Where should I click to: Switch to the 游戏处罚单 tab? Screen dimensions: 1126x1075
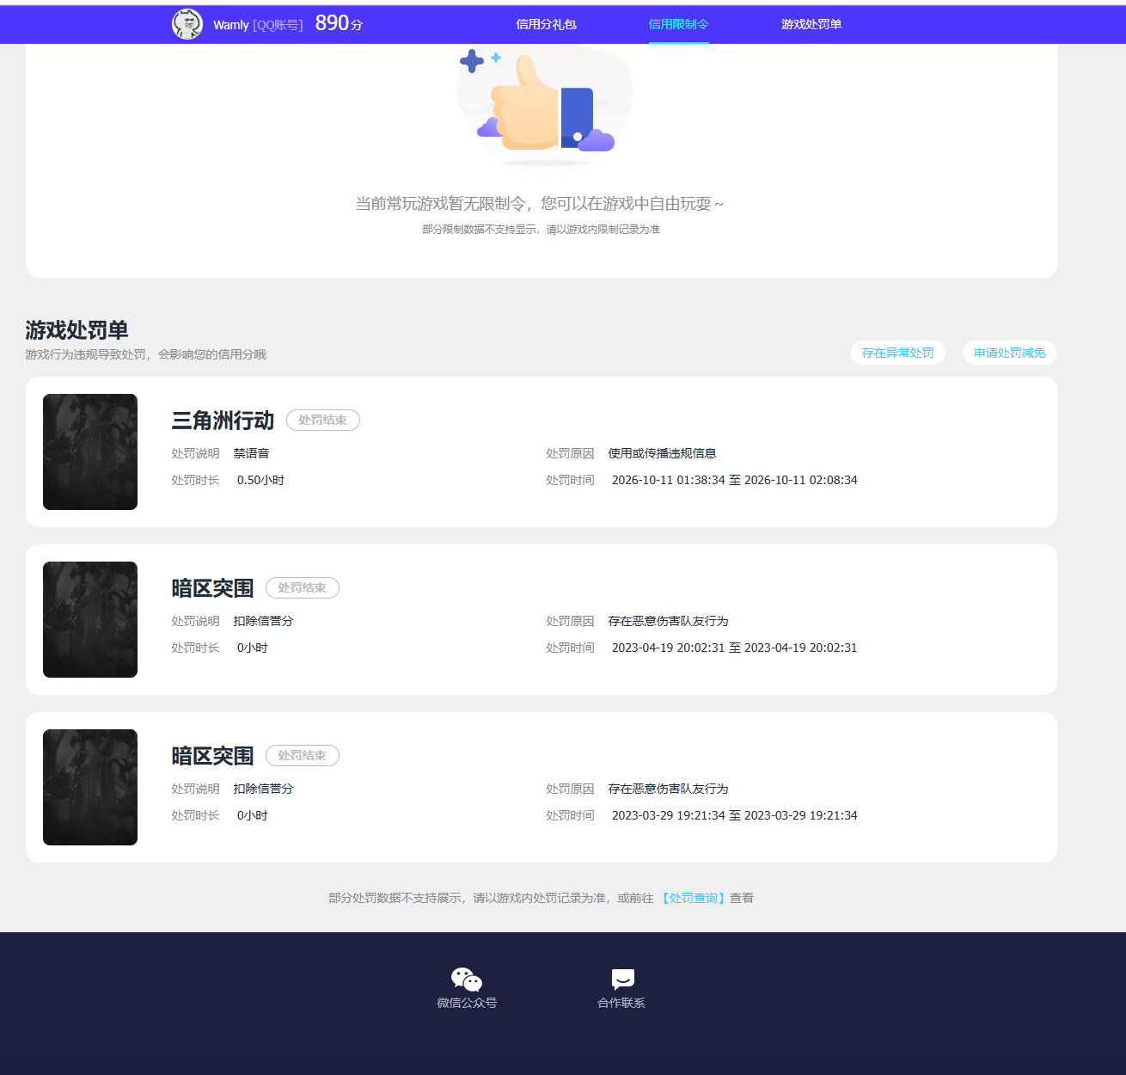point(811,24)
